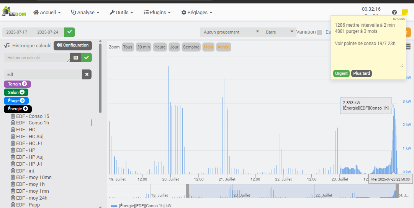Expand the Salon category

tap(16, 92)
